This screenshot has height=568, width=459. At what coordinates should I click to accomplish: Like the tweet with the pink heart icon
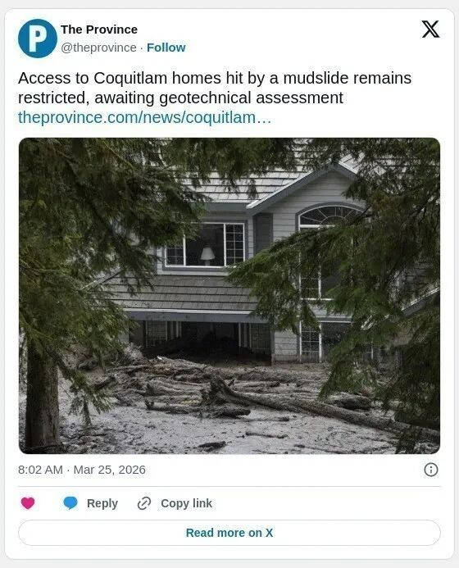pos(28,503)
